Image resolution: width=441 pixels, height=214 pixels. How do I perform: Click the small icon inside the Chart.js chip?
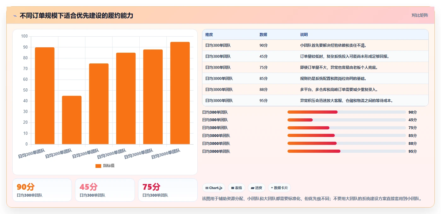pyautogui.click(x=207, y=188)
